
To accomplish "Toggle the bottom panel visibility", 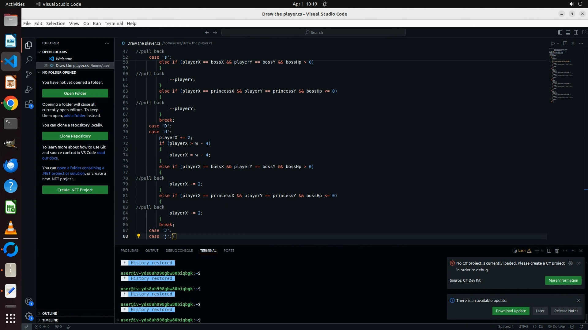I will click(x=568, y=32).
